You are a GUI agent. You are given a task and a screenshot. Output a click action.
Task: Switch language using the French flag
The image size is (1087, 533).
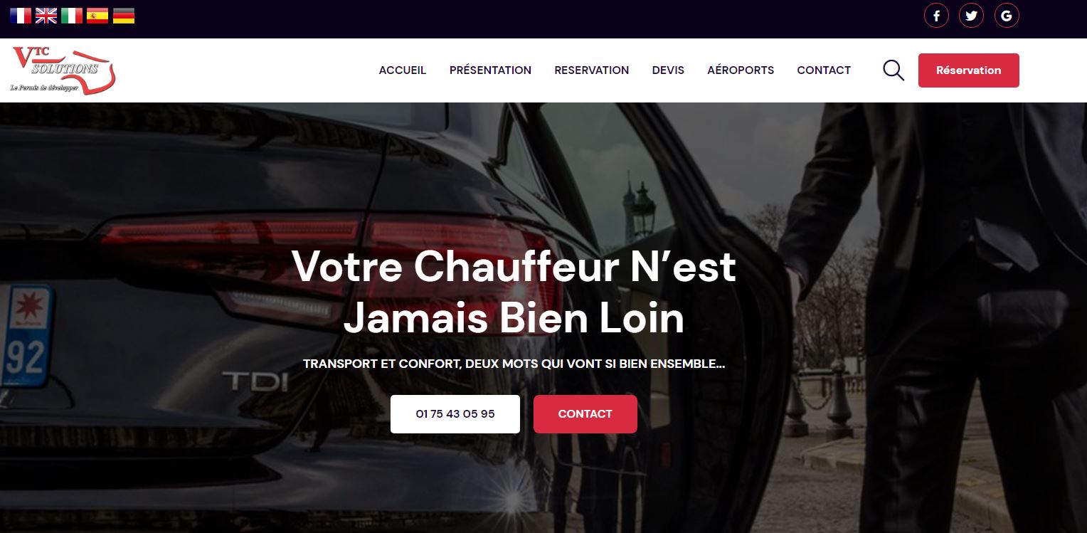tap(21, 16)
